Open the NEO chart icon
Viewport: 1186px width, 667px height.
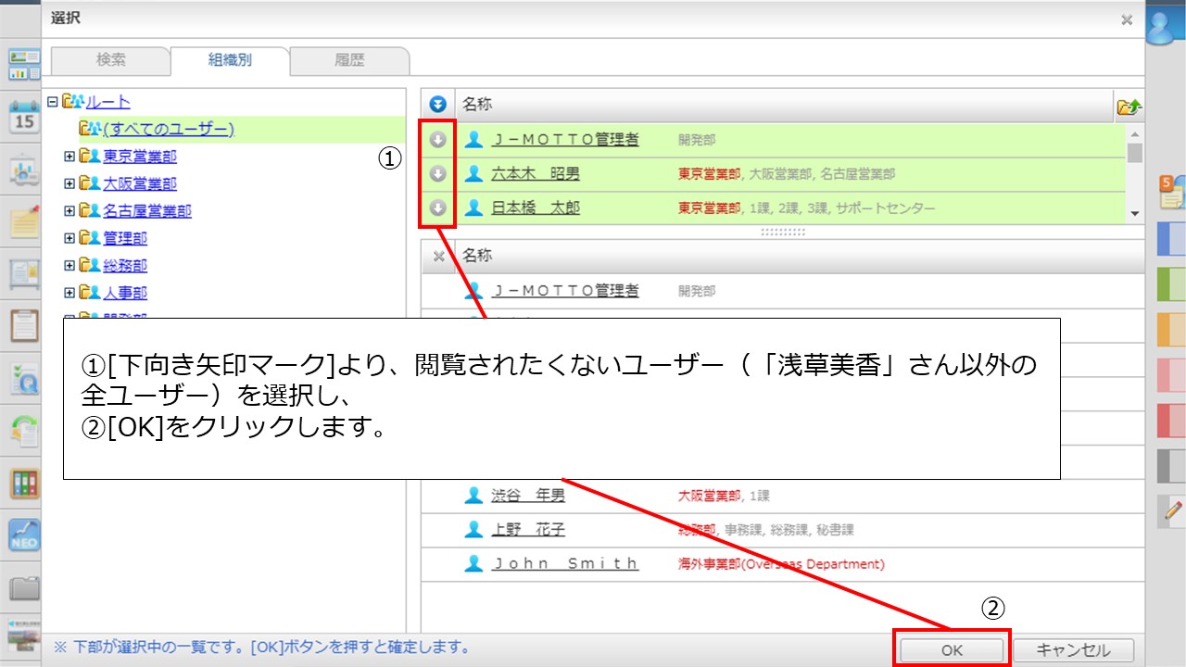[24, 535]
